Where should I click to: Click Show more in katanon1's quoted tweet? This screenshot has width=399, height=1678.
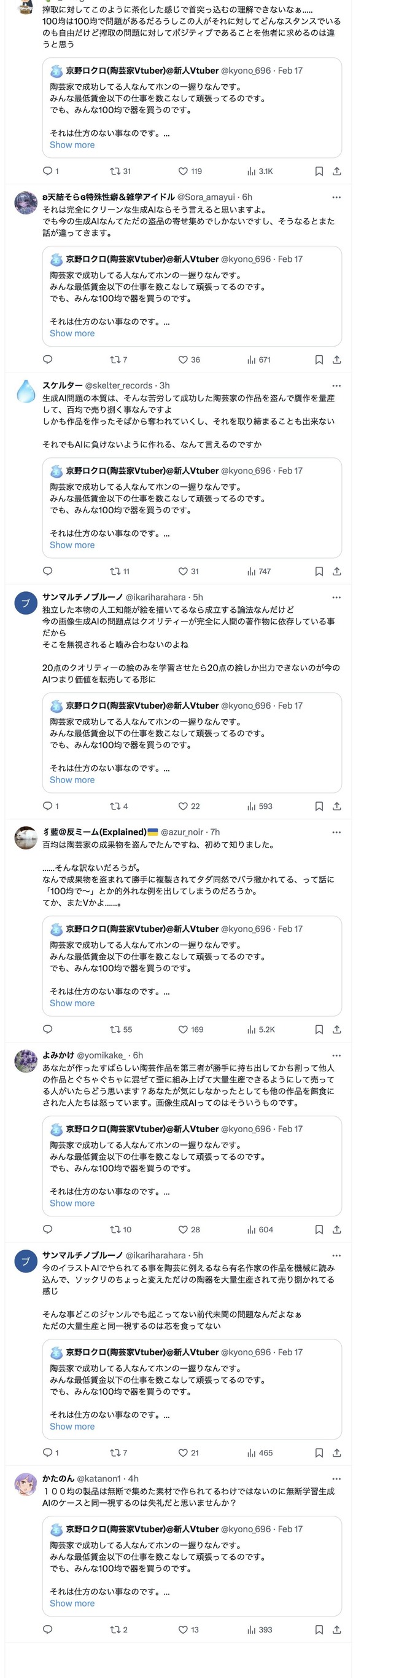click(x=72, y=1603)
